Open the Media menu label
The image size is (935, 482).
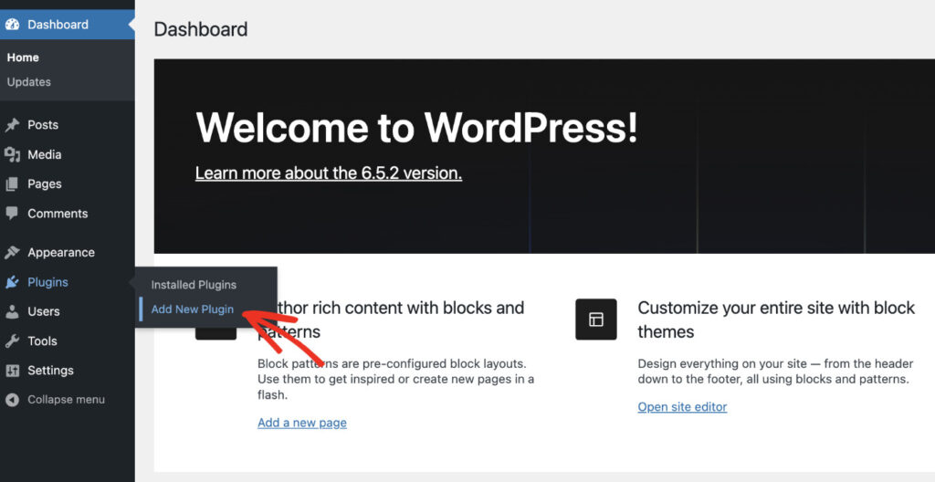[44, 154]
